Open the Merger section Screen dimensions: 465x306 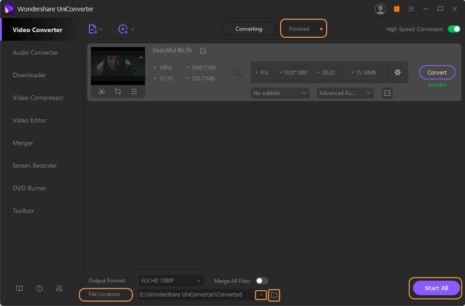click(x=23, y=143)
